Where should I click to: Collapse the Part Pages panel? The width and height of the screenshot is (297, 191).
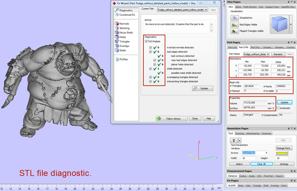pyautogui.click(x=292, y=42)
